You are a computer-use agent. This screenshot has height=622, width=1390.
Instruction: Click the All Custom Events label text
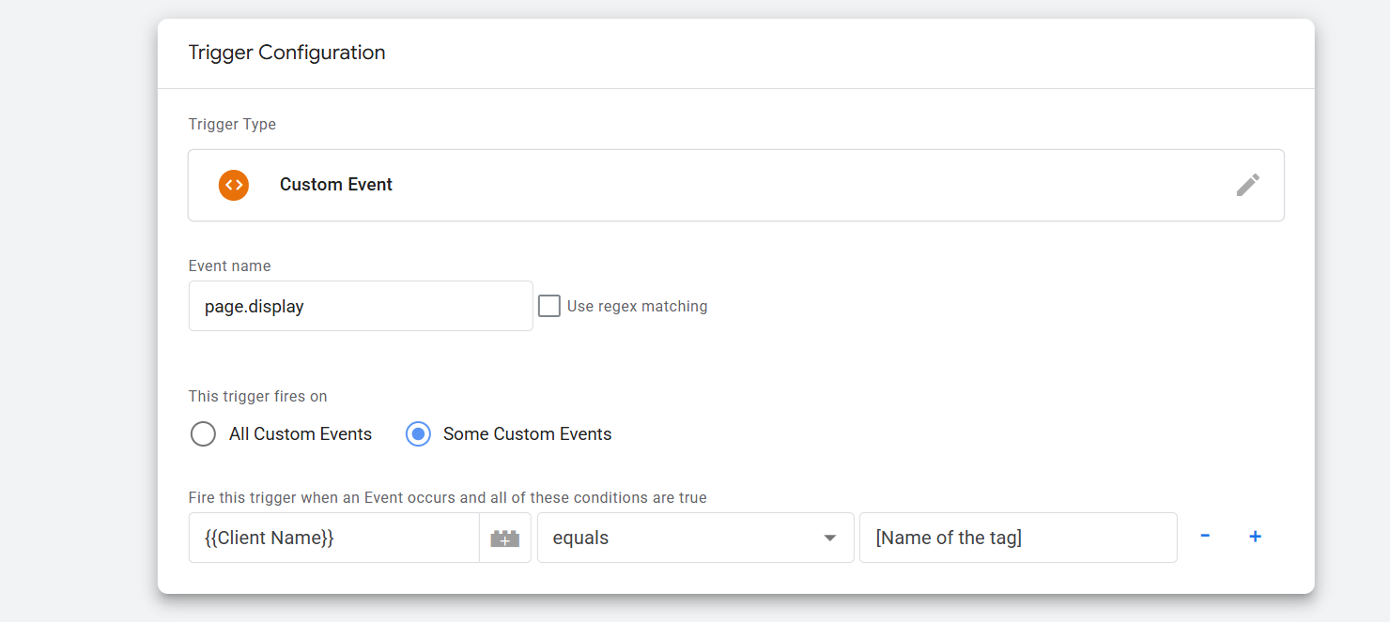(x=301, y=434)
